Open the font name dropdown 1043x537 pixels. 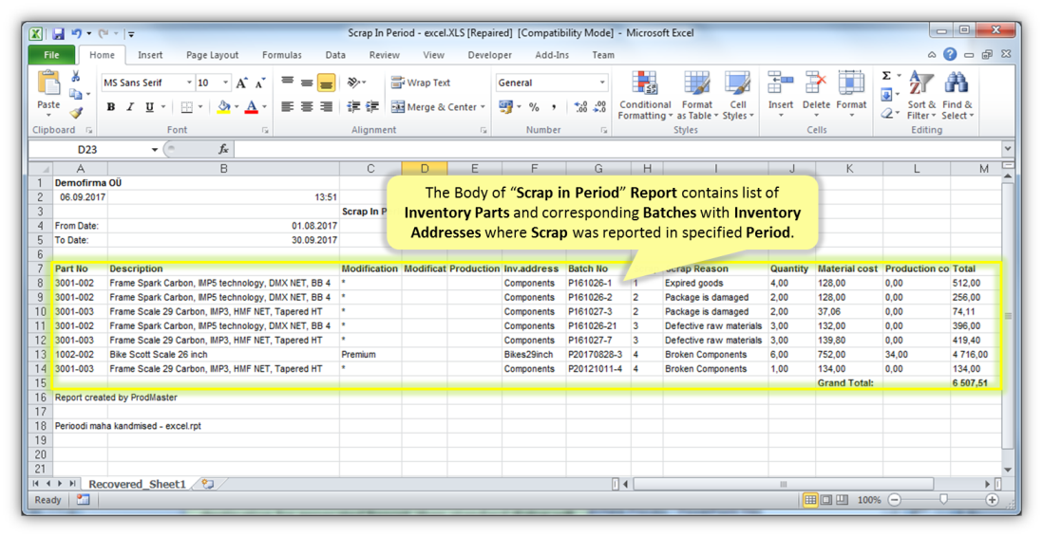(190, 83)
